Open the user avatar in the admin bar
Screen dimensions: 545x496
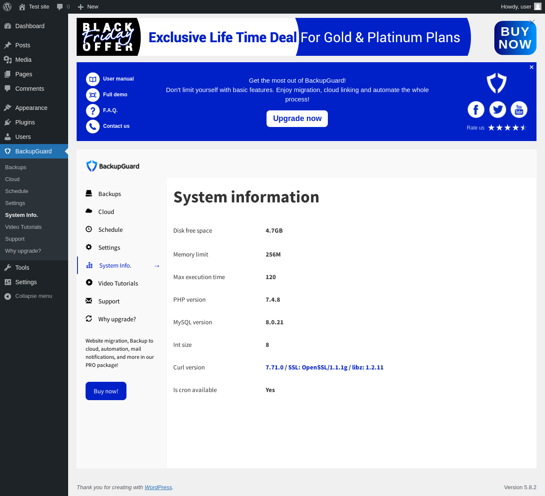click(x=538, y=6)
